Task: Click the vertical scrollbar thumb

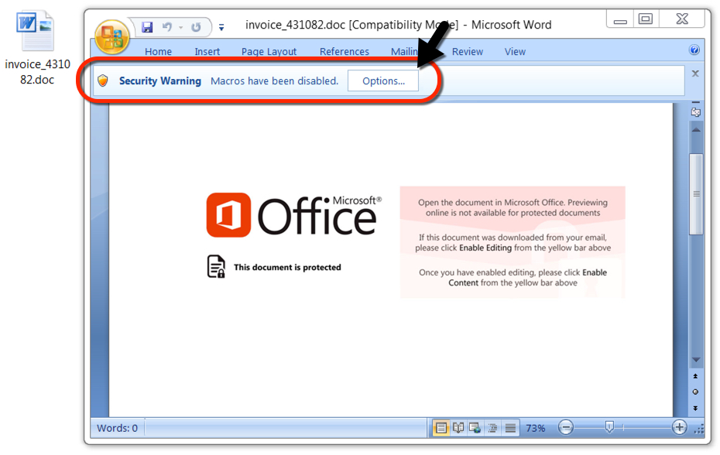Action: coord(696,194)
